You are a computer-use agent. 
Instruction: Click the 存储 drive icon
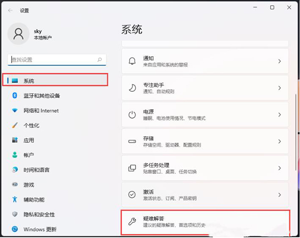(x=132, y=141)
